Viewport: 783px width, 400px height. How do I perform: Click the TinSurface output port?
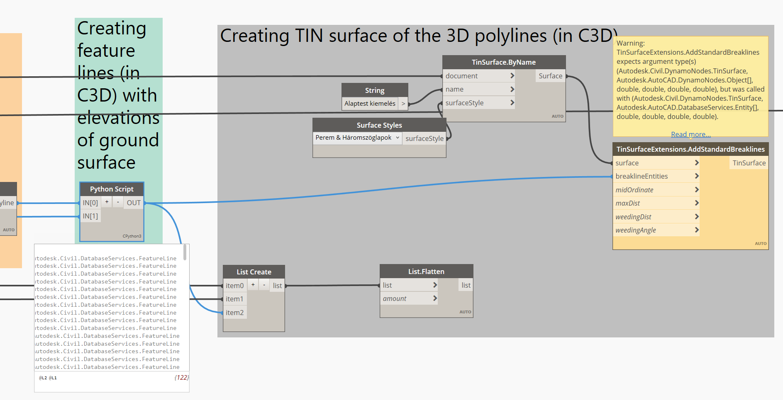[x=749, y=163]
